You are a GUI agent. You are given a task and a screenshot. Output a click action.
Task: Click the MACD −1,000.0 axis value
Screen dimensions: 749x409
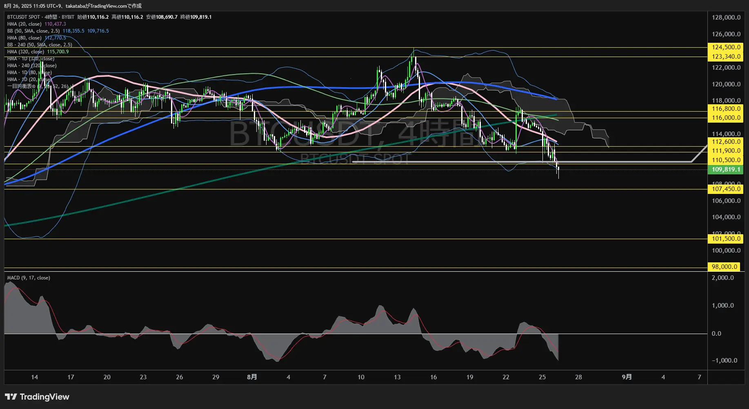click(x=725, y=361)
